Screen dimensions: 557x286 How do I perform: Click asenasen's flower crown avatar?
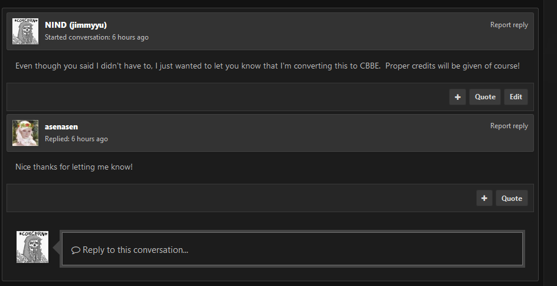(25, 133)
